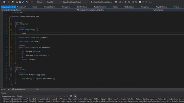Viewport: 184px width, 103px height.
Task: Click the 'private static Singleton _instance;' line
Action: pos(33,37)
